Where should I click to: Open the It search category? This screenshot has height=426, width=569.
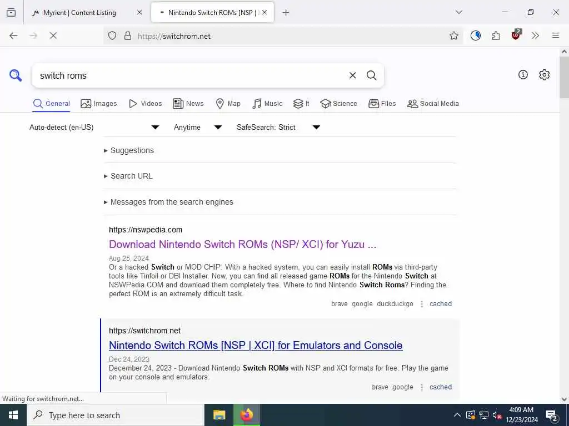tap(301, 104)
